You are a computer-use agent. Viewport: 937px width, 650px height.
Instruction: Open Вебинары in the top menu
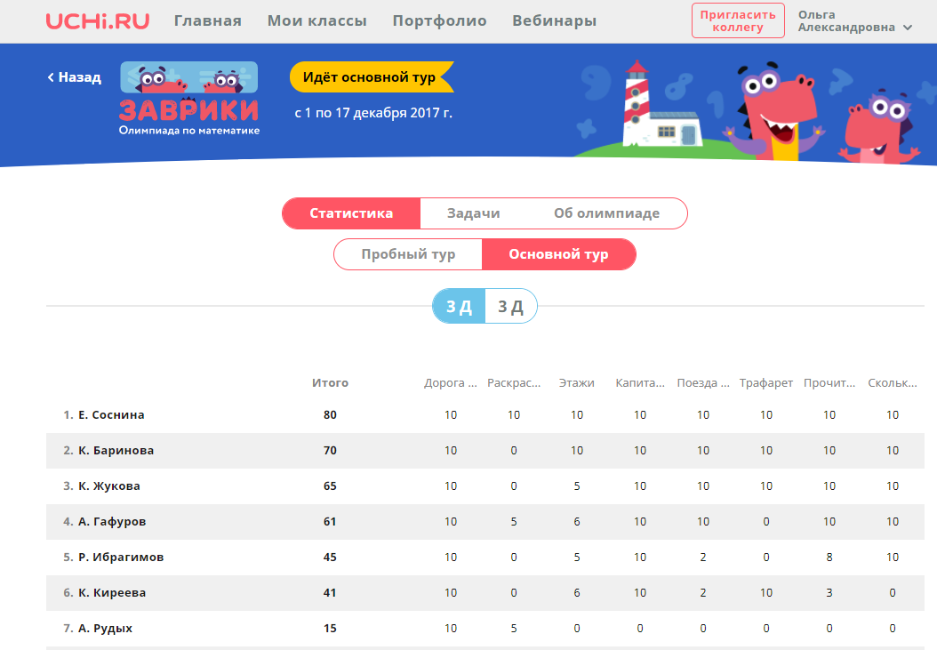[554, 21]
